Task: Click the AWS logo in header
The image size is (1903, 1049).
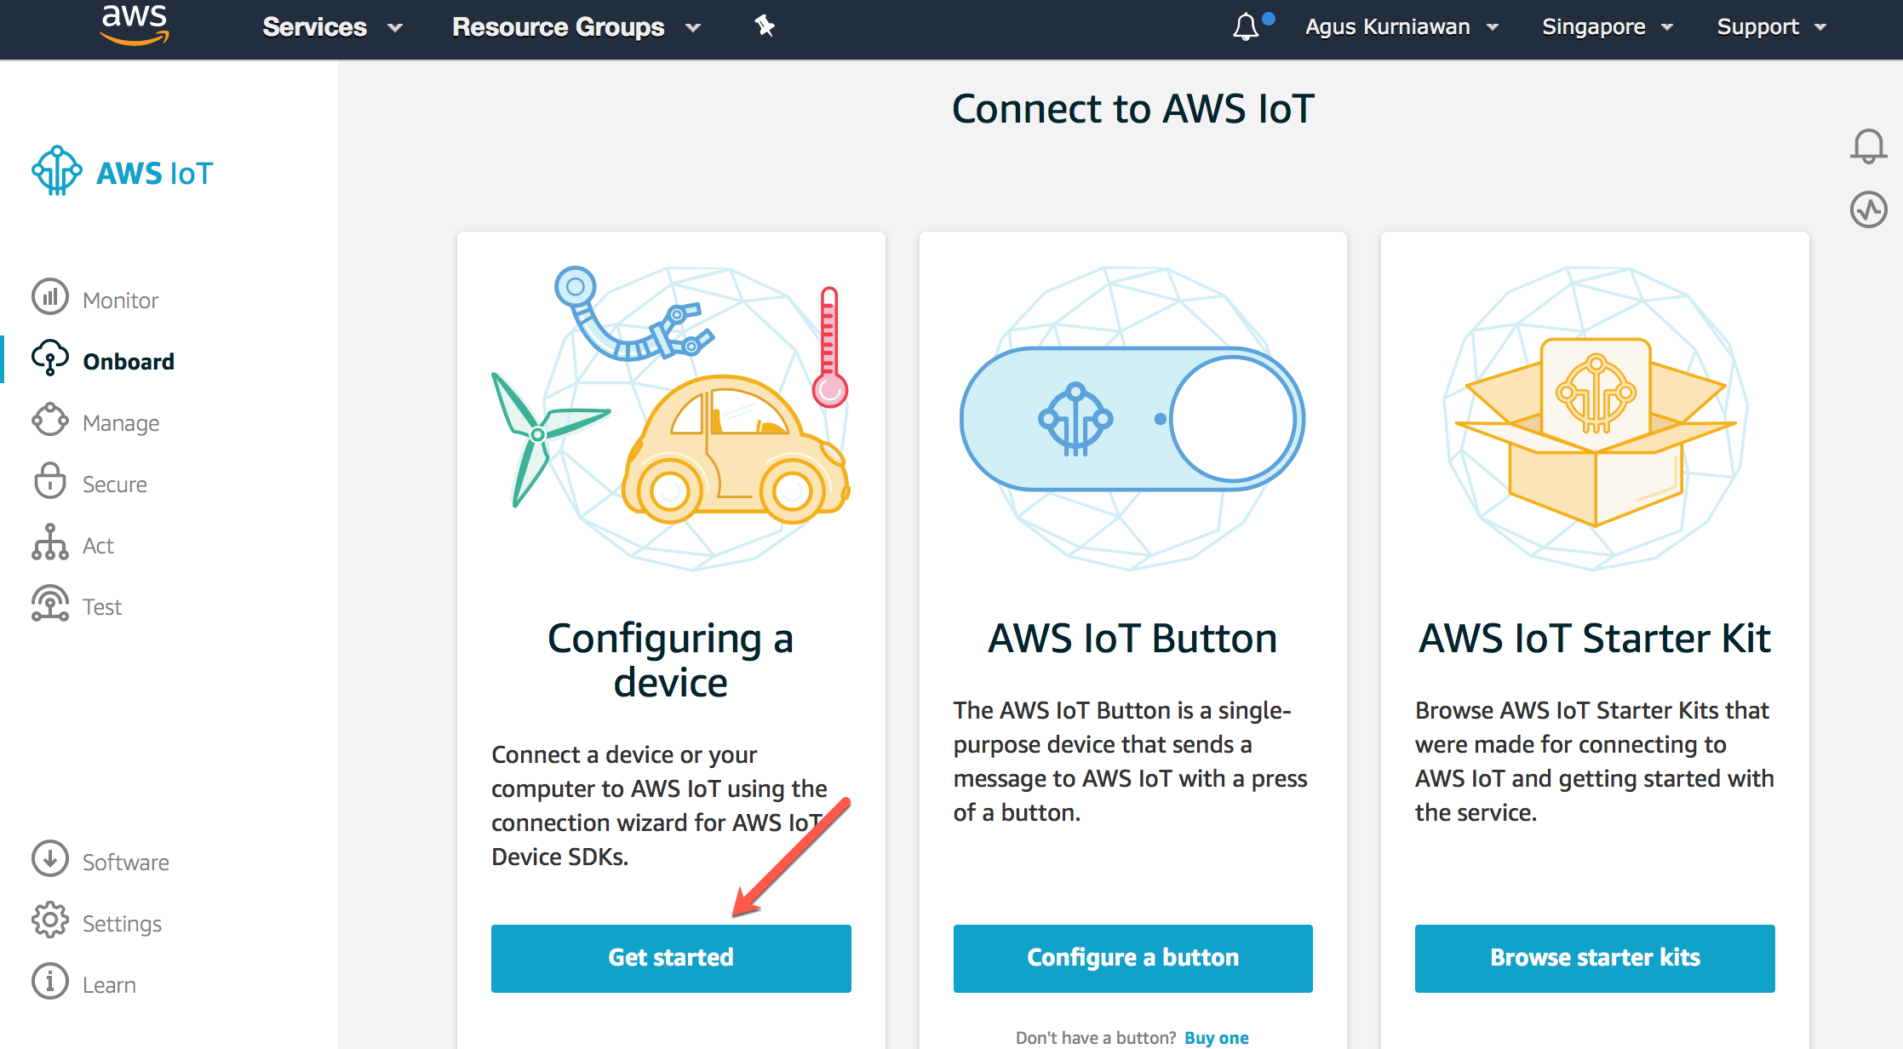Action: pos(135,25)
